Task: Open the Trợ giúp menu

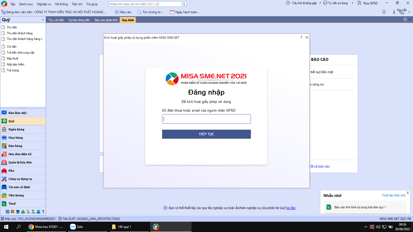Action: click(x=92, y=4)
